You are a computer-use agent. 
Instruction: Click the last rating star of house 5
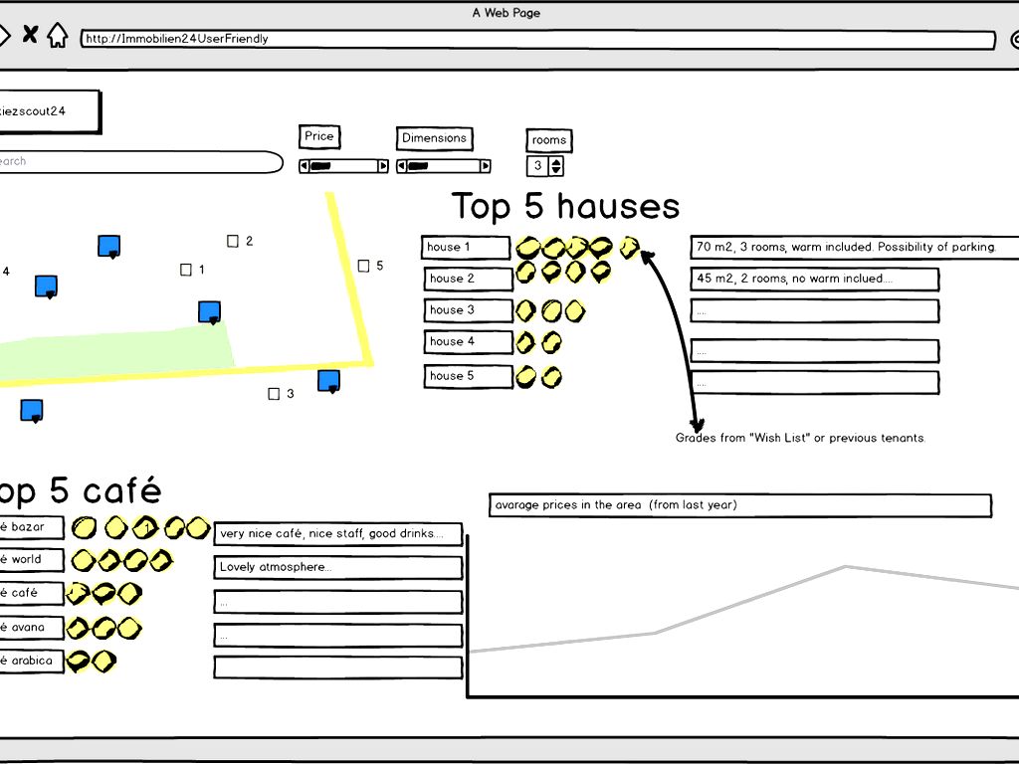551,377
